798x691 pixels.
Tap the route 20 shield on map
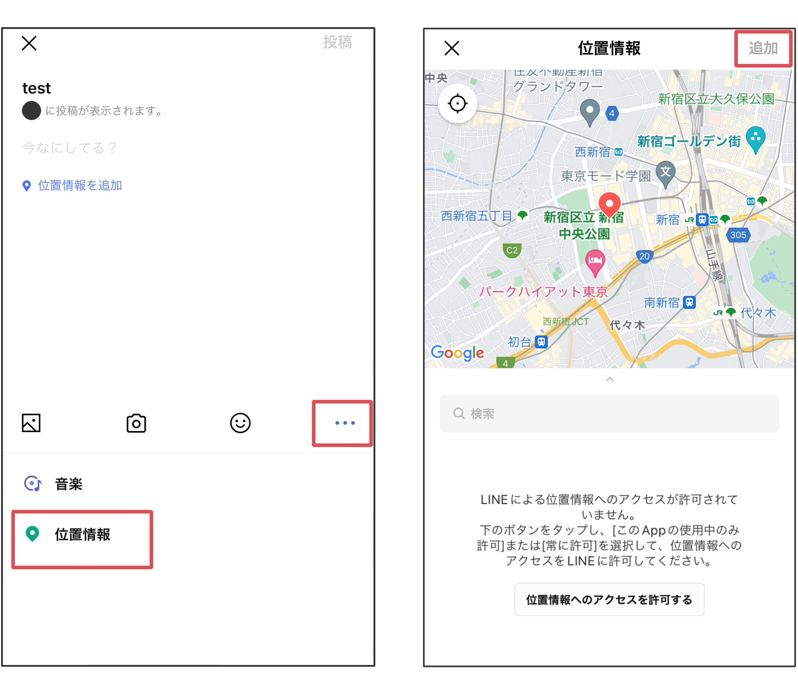point(644,256)
